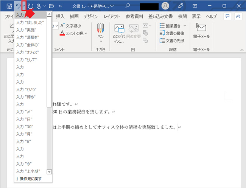Screen dimensions: 246x188
Task: Open the デザイン tab
Action: pos(91,16)
